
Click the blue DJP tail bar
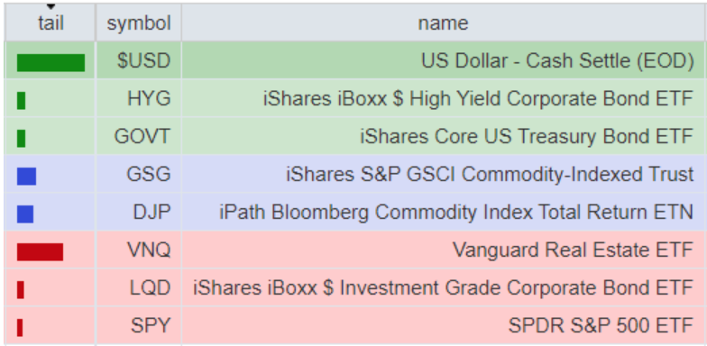(x=25, y=214)
